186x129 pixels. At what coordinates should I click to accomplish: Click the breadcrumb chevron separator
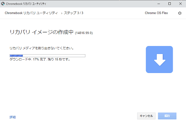pos(62,13)
